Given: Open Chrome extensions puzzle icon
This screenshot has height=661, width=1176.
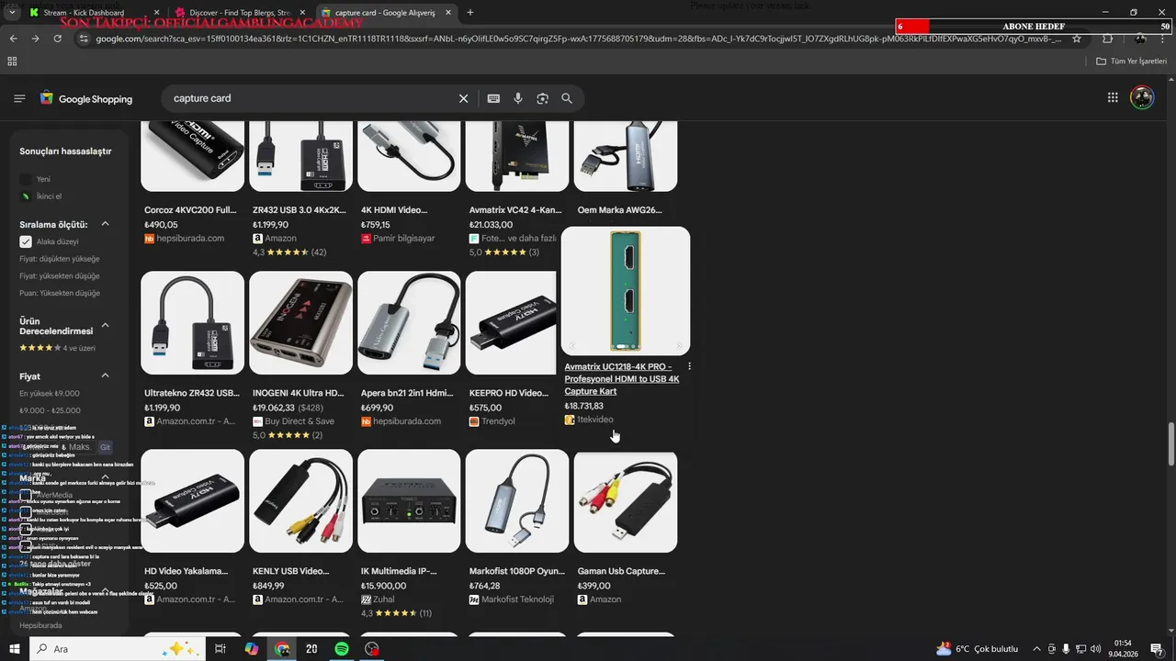Looking at the screenshot, I should 1107,39.
